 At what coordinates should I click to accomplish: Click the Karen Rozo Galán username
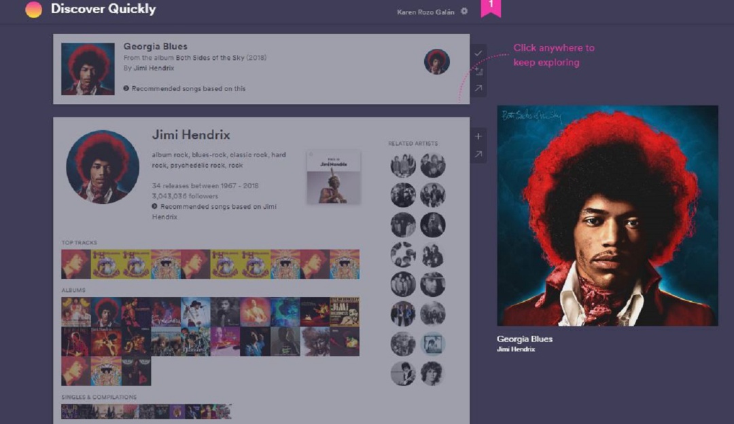coord(425,12)
